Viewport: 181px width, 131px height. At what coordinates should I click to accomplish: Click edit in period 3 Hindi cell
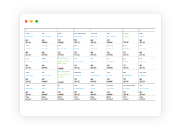pyautogui.click(x=59, y=92)
